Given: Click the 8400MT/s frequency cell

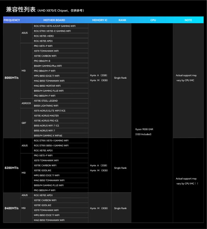Looking at the screenshot, I should pyautogui.click(x=12, y=208).
